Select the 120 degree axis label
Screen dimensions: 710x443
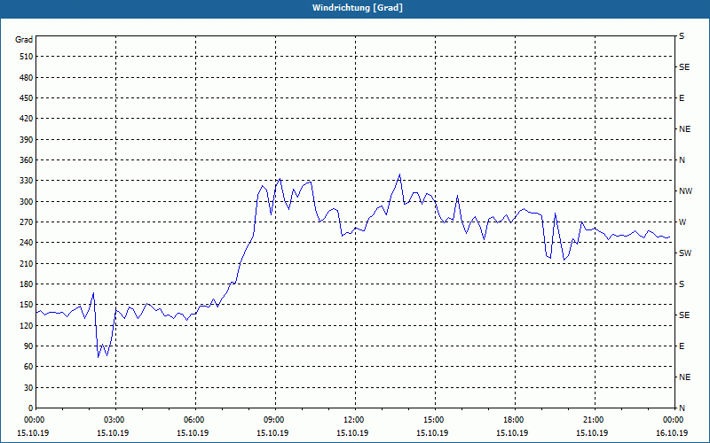[26, 325]
